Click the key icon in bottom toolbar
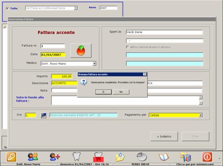This screenshot has height=166, width=223. tap(11, 157)
